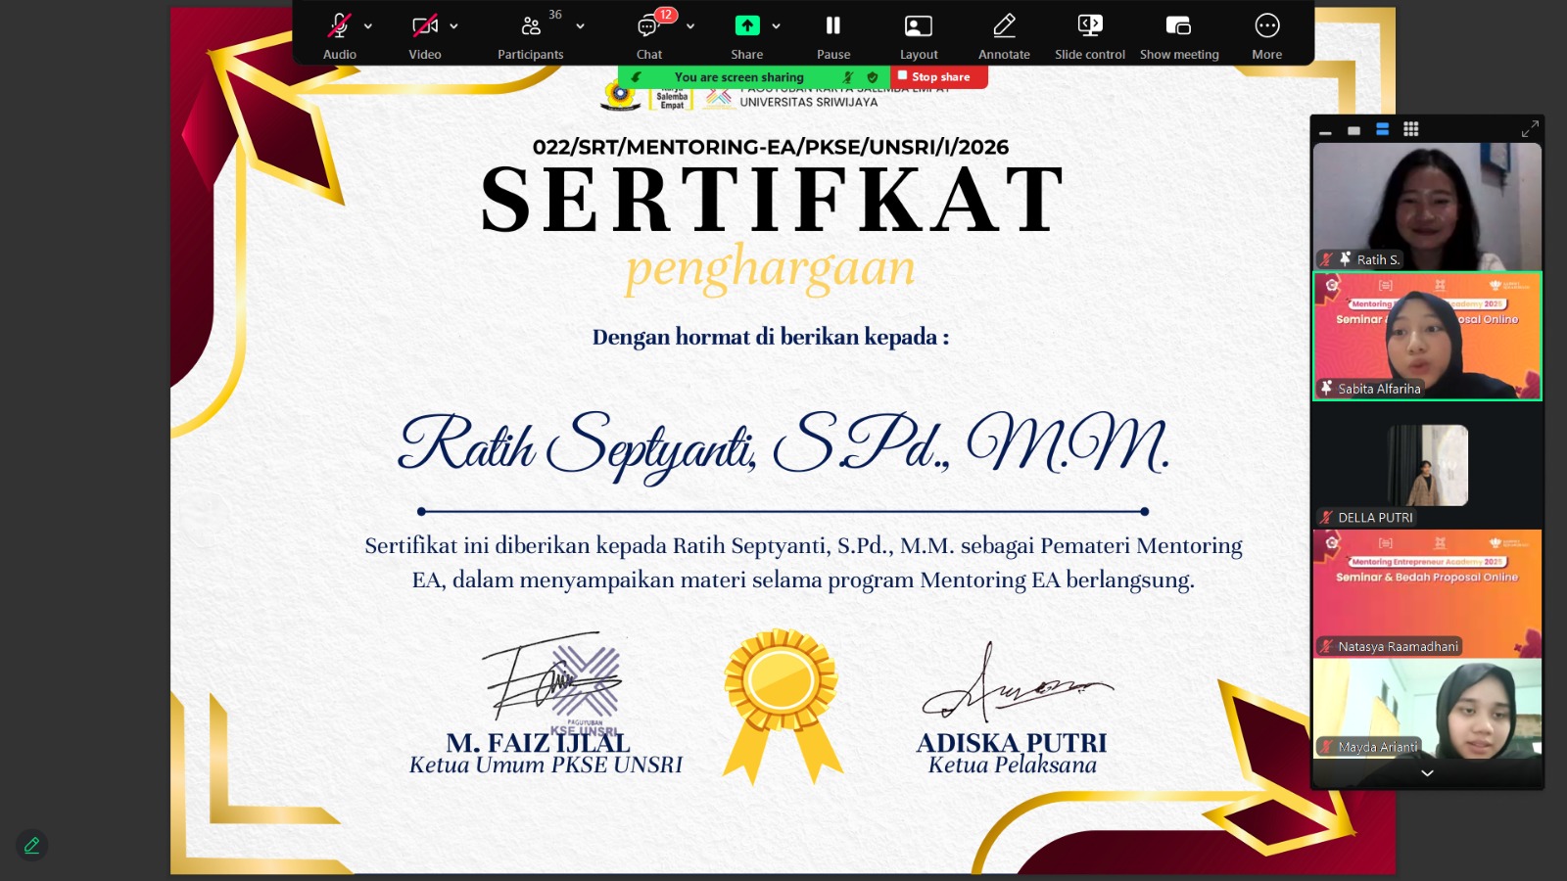Image resolution: width=1567 pixels, height=881 pixels.
Task: Open the Annotate tool
Action: pos(1004,34)
